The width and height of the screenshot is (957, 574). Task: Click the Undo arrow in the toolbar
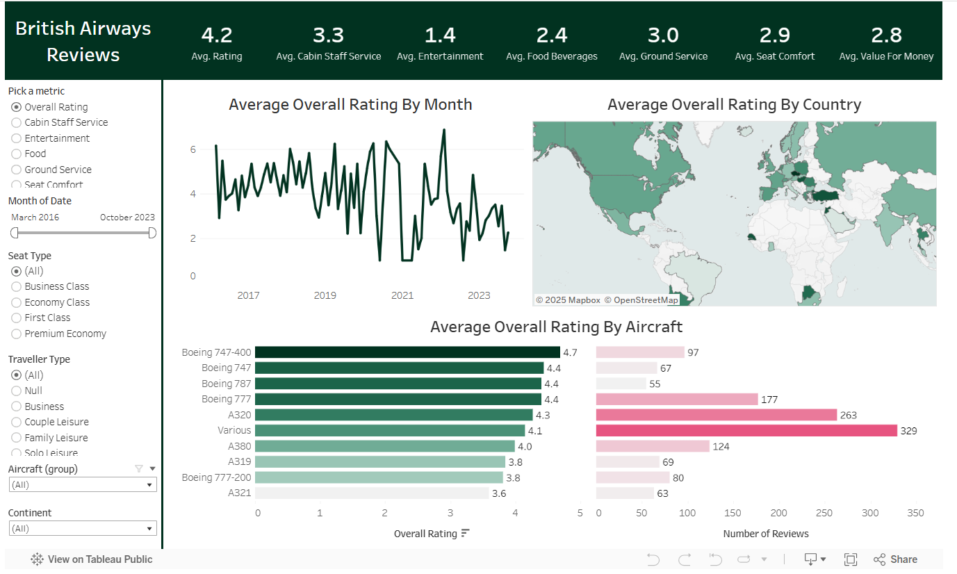click(653, 559)
